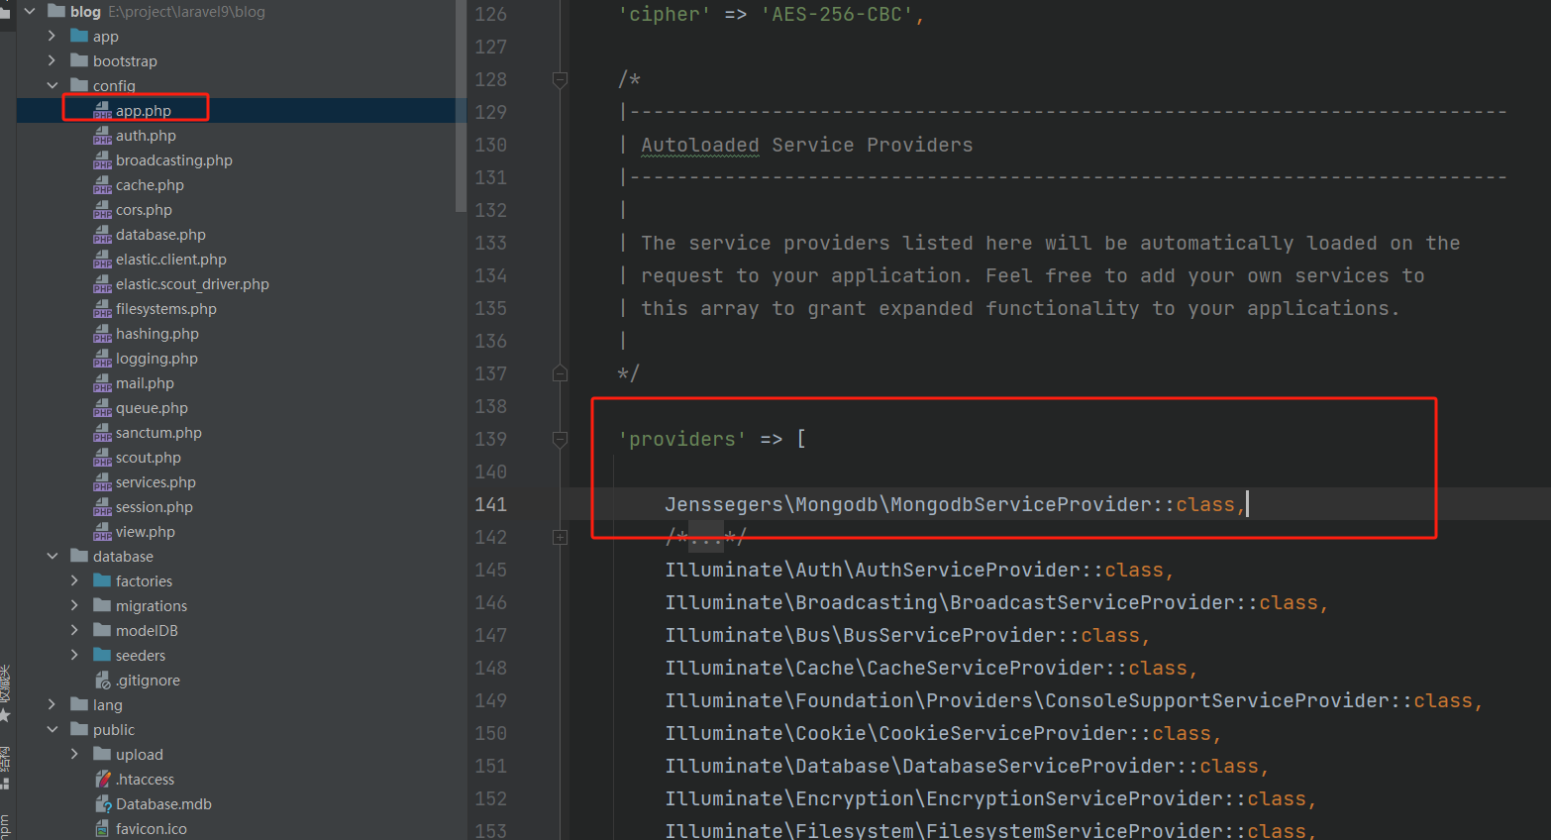Image resolution: width=1551 pixels, height=840 pixels.
Task: Expand the lang folder
Action: (x=52, y=705)
